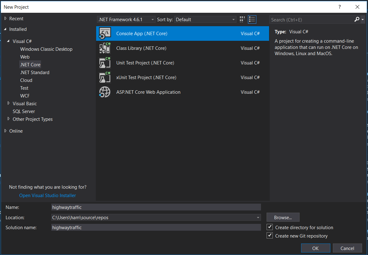Open the Sort by Default dropdown

pos(205,20)
